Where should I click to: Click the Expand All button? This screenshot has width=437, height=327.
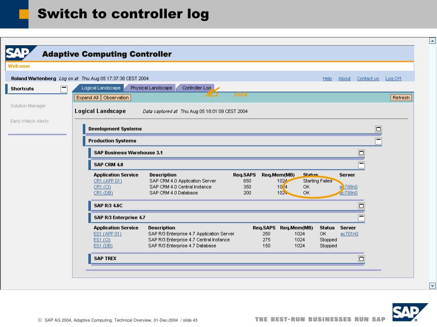[87, 98]
